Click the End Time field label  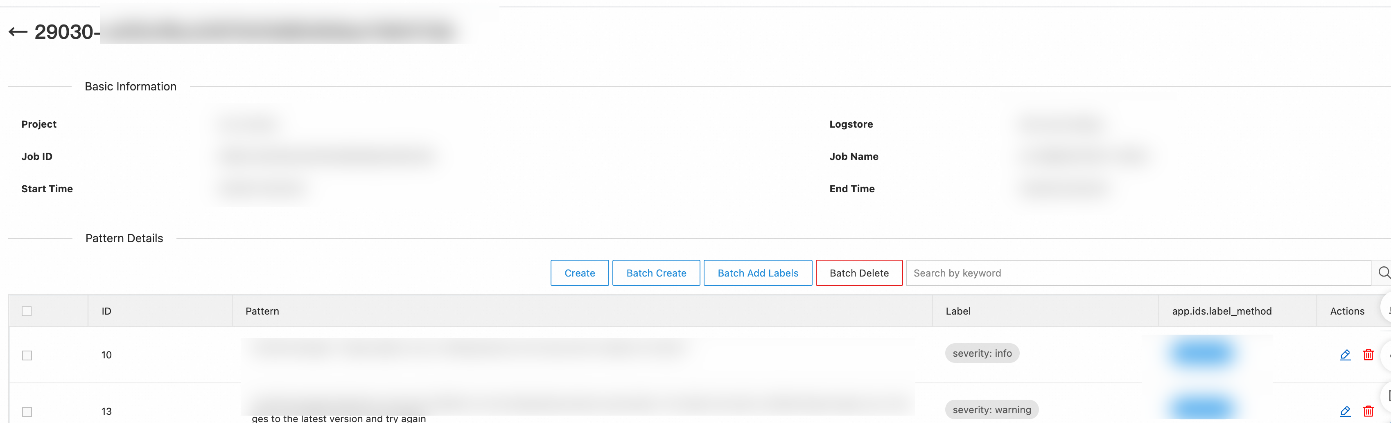852,189
